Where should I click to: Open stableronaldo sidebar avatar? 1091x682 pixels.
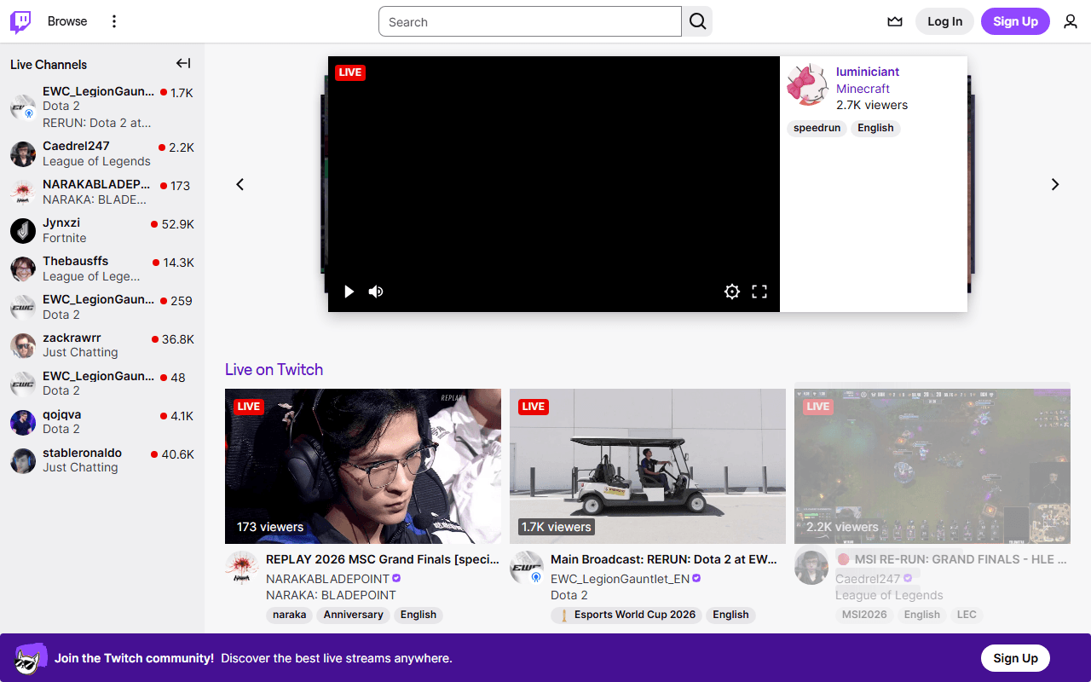(23, 460)
